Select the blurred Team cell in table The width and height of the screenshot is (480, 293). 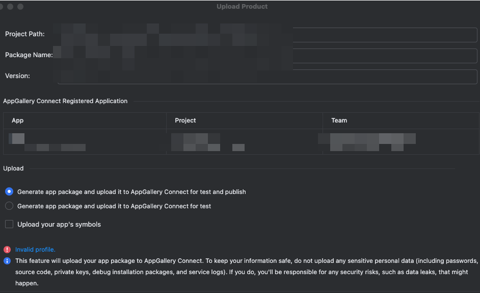coord(401,142)
